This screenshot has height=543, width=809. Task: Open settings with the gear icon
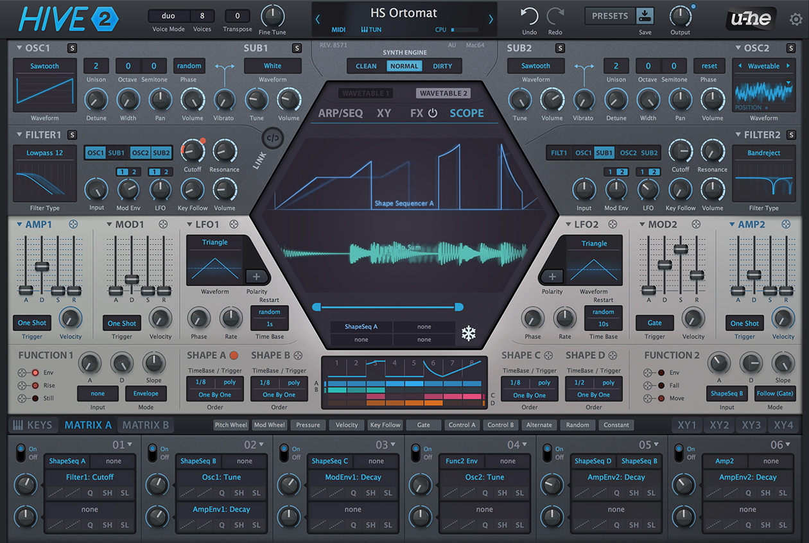click(x=796, y=19)
